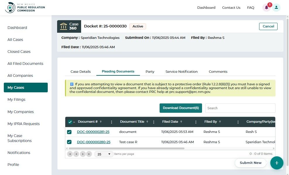Click the Active status badge
289x175 pixels.
[138, 26]
